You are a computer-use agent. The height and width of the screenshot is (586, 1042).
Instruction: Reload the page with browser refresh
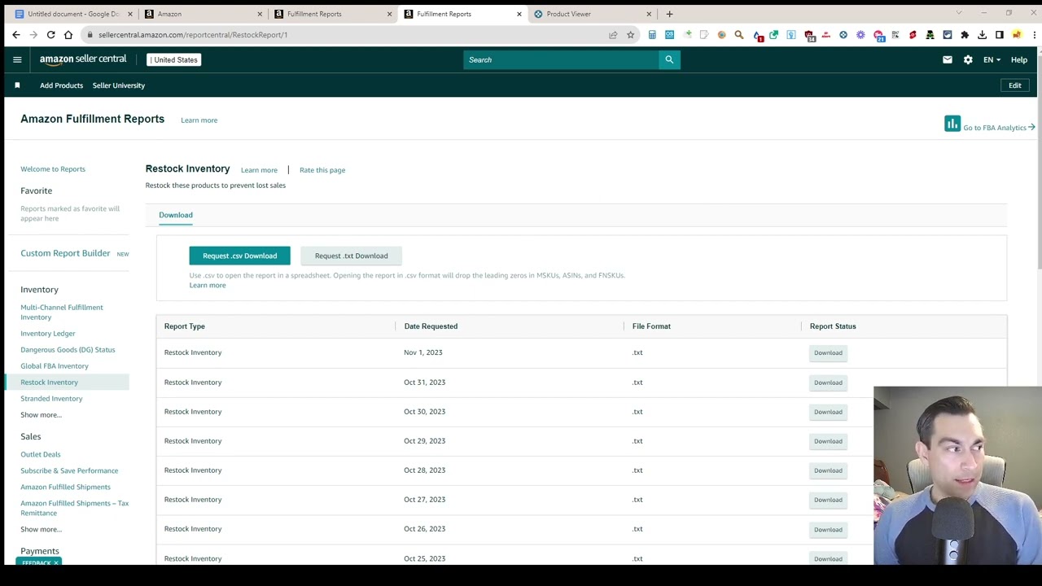click(50, 35)
